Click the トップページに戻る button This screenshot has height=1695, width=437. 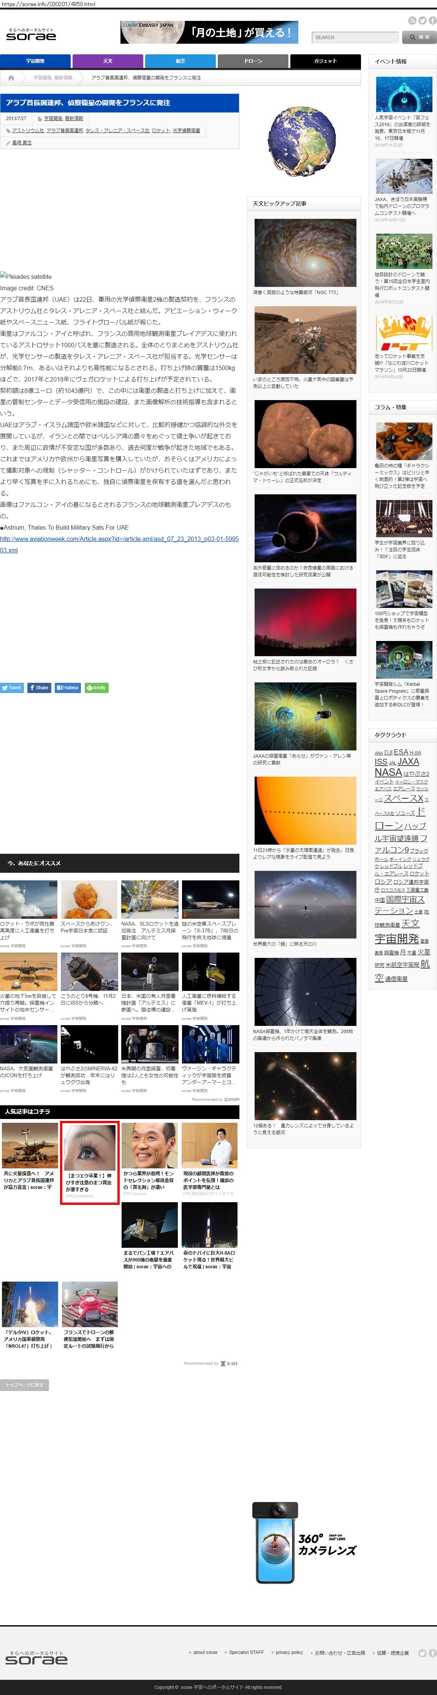(24, 1385)
